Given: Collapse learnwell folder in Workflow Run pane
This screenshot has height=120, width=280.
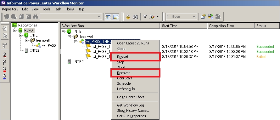Looking at the screenshot, I should (x=70, y=37).
